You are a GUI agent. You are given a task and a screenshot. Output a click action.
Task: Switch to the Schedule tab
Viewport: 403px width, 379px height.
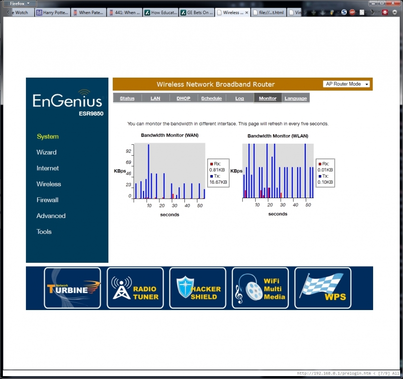(211, 98)
